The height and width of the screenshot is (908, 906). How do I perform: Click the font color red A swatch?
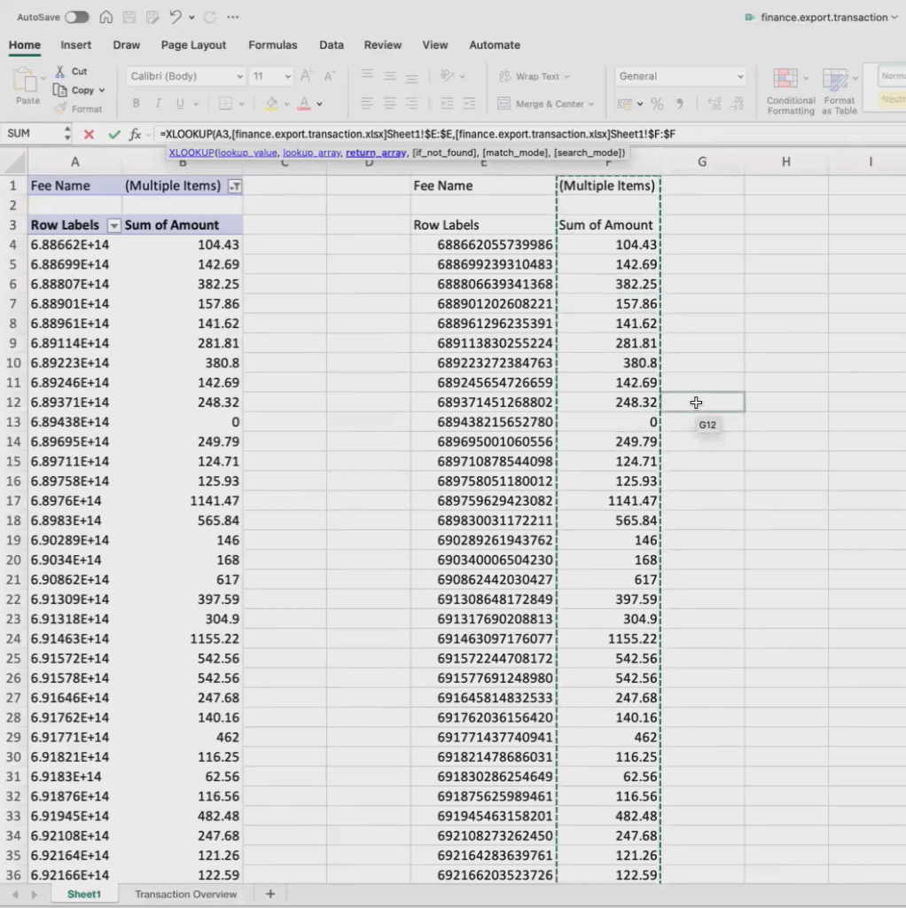[304, 104]
